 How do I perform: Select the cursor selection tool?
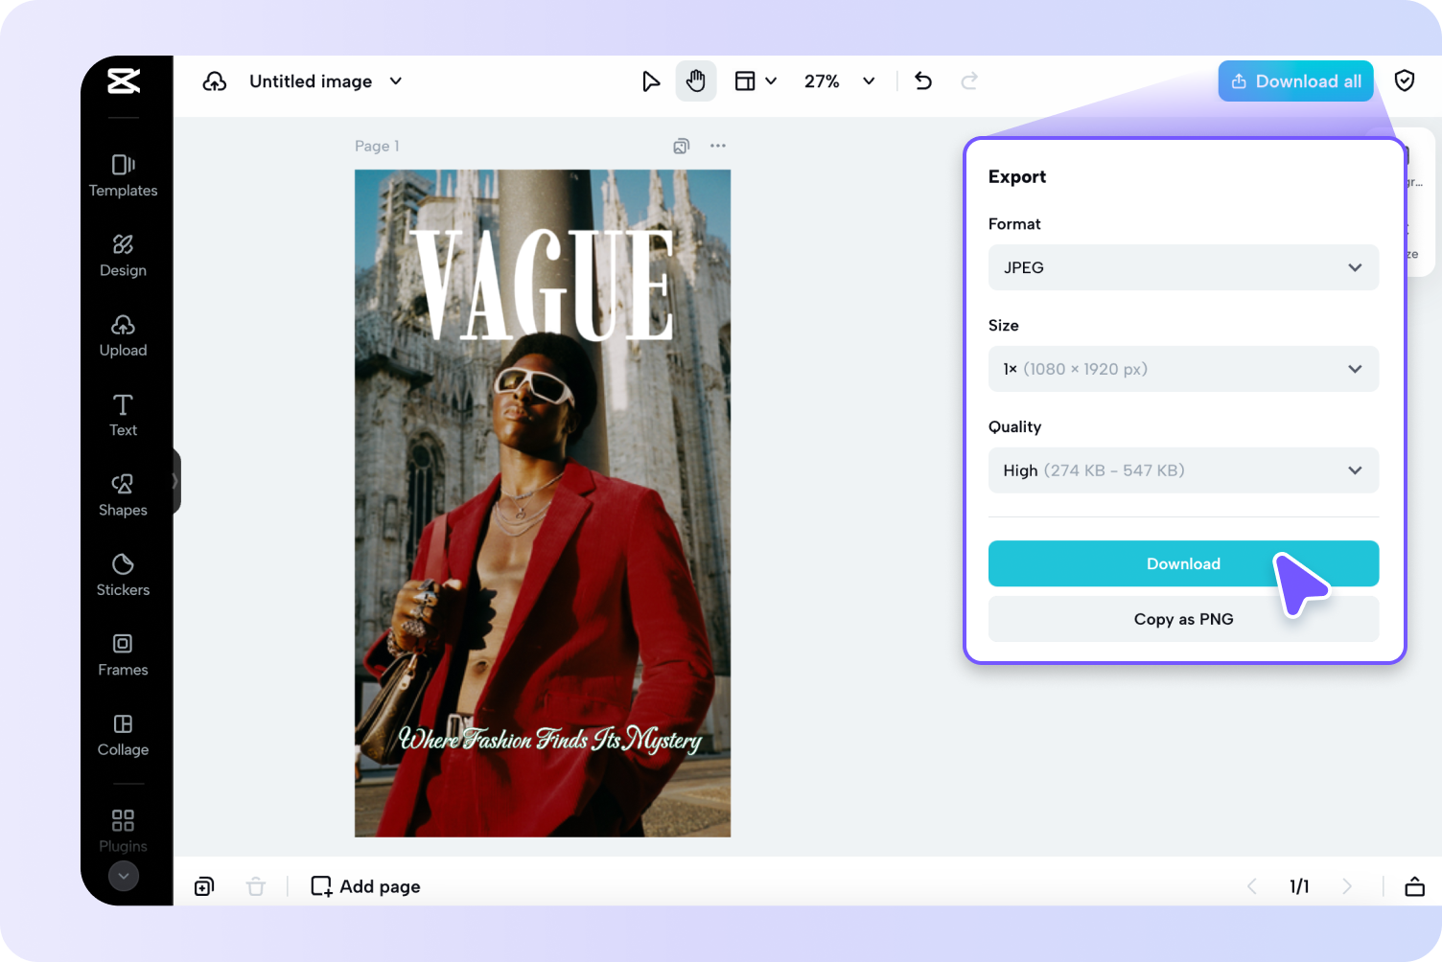(x=651, y=80)
